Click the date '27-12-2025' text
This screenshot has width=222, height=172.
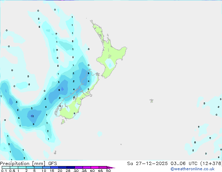tap(152, 164)
